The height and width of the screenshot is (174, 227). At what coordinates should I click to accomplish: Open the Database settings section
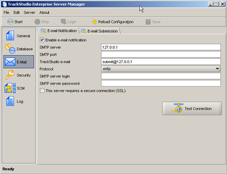click(x=19, y=49)
